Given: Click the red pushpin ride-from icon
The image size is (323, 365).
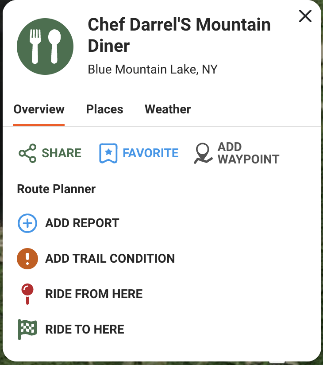Looking at the screenshot, I should [27, 294].
